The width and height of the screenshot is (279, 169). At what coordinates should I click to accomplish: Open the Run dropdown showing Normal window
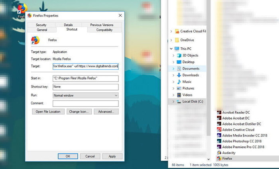click(x=86, y=95)
